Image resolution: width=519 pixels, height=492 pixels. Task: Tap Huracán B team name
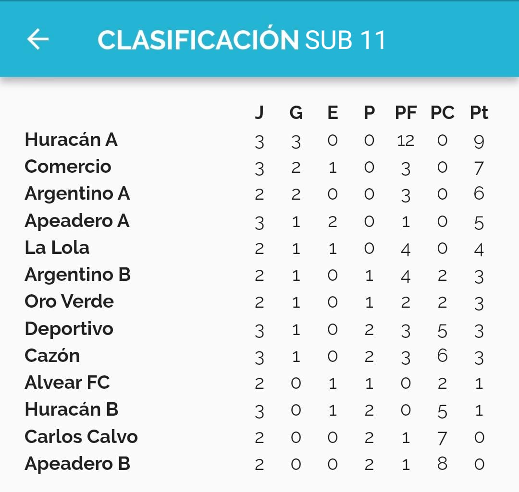coord(72,409)
